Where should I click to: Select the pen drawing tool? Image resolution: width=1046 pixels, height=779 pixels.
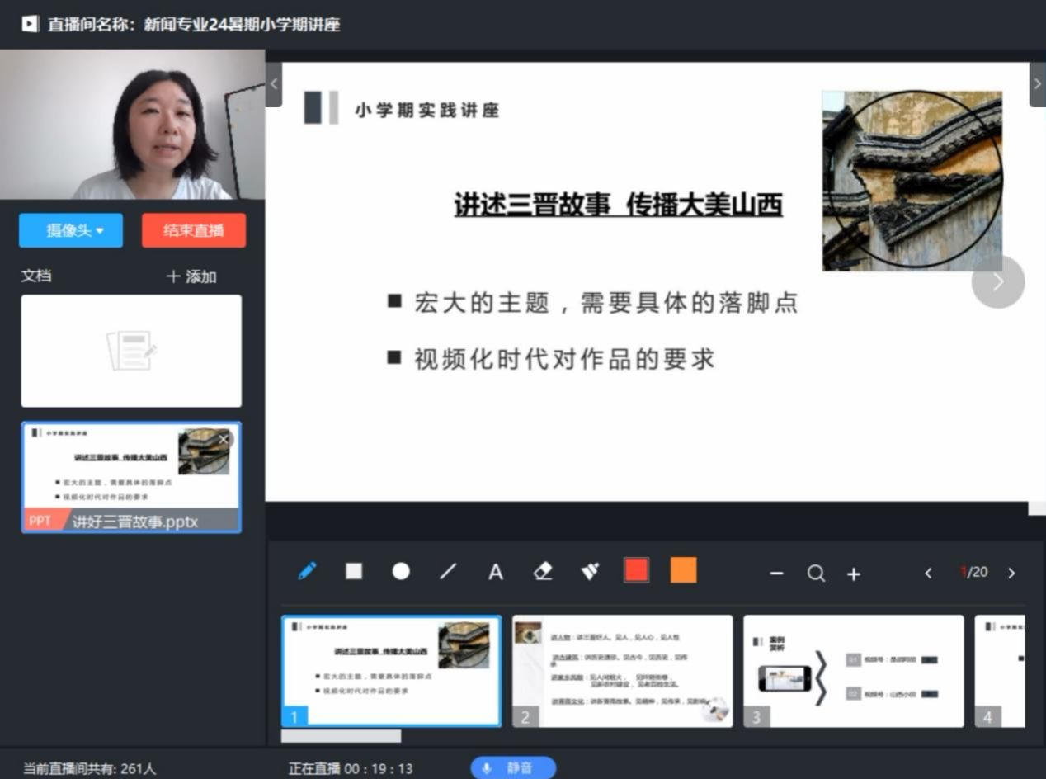(307, 571)
